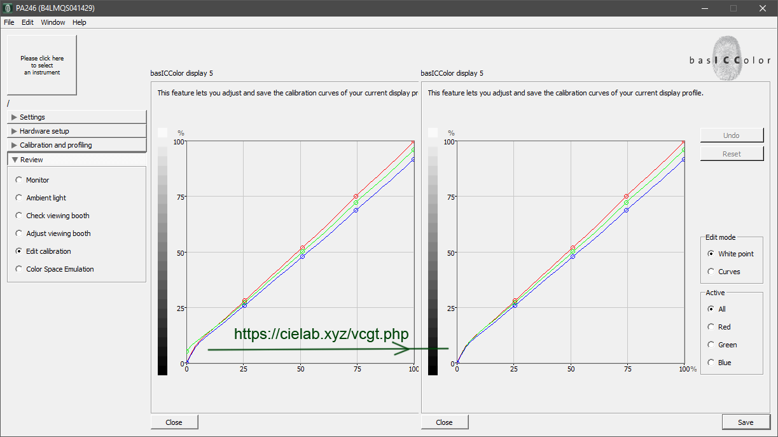The image size is (778, 437).
Task: Activate only the Red channel
Action: 711,327
